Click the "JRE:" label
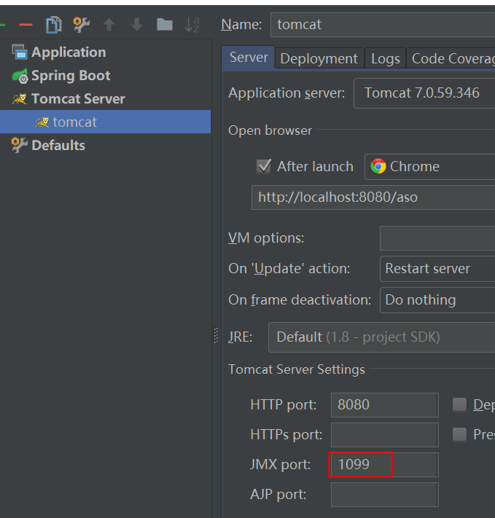This screenshot has height=518, width=495. [240, 337]
